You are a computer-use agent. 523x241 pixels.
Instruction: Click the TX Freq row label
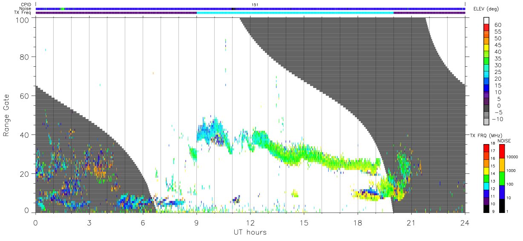[x=23, y=13]
